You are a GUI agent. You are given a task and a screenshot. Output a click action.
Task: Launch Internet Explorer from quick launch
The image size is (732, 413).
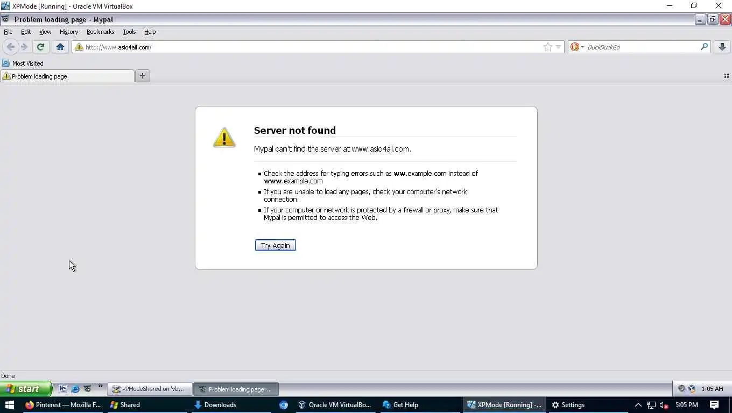tap(75, 389)
